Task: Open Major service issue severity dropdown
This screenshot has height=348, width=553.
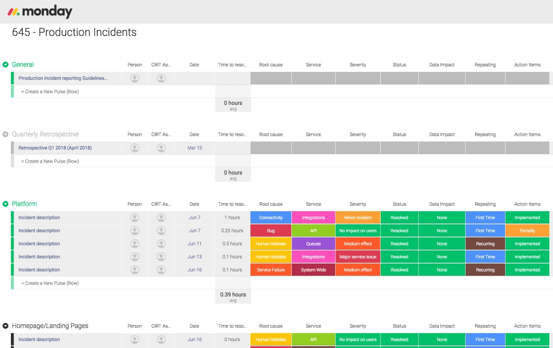Action: [x=358, y=257]
